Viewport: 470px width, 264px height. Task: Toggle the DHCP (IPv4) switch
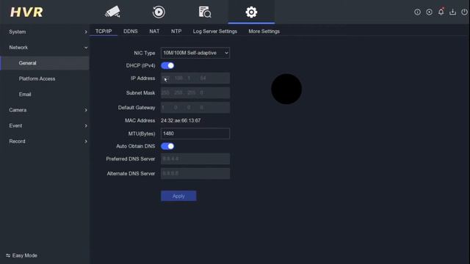point(167,65)
